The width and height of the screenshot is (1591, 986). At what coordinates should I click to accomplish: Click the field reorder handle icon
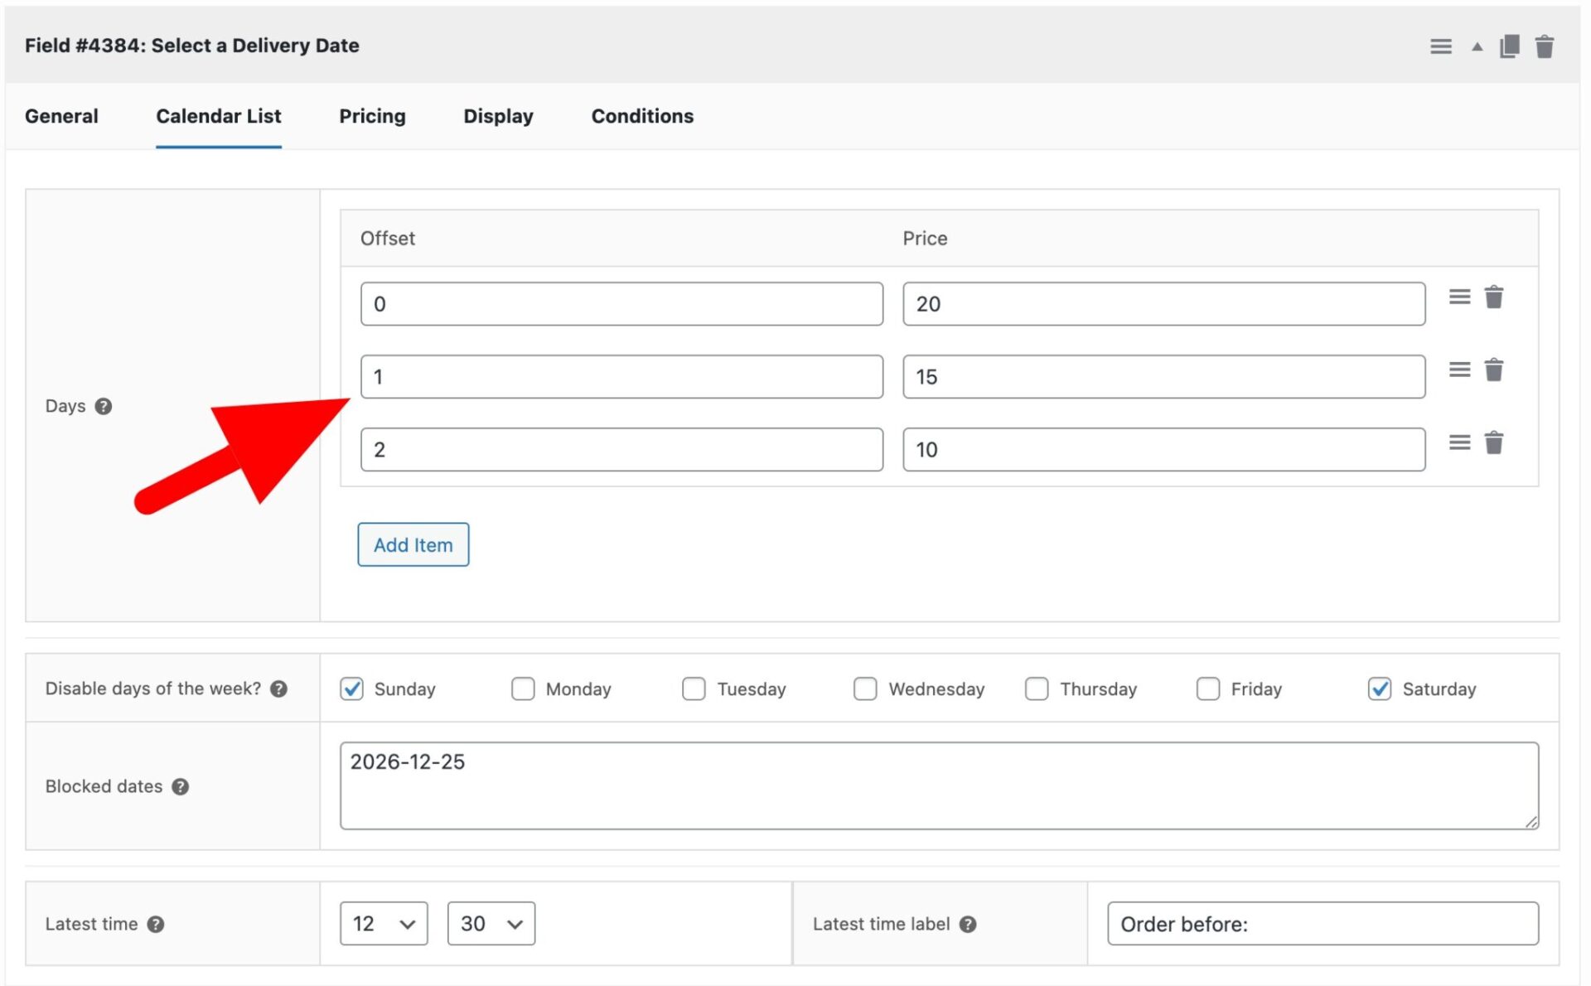pos(1441,46)
